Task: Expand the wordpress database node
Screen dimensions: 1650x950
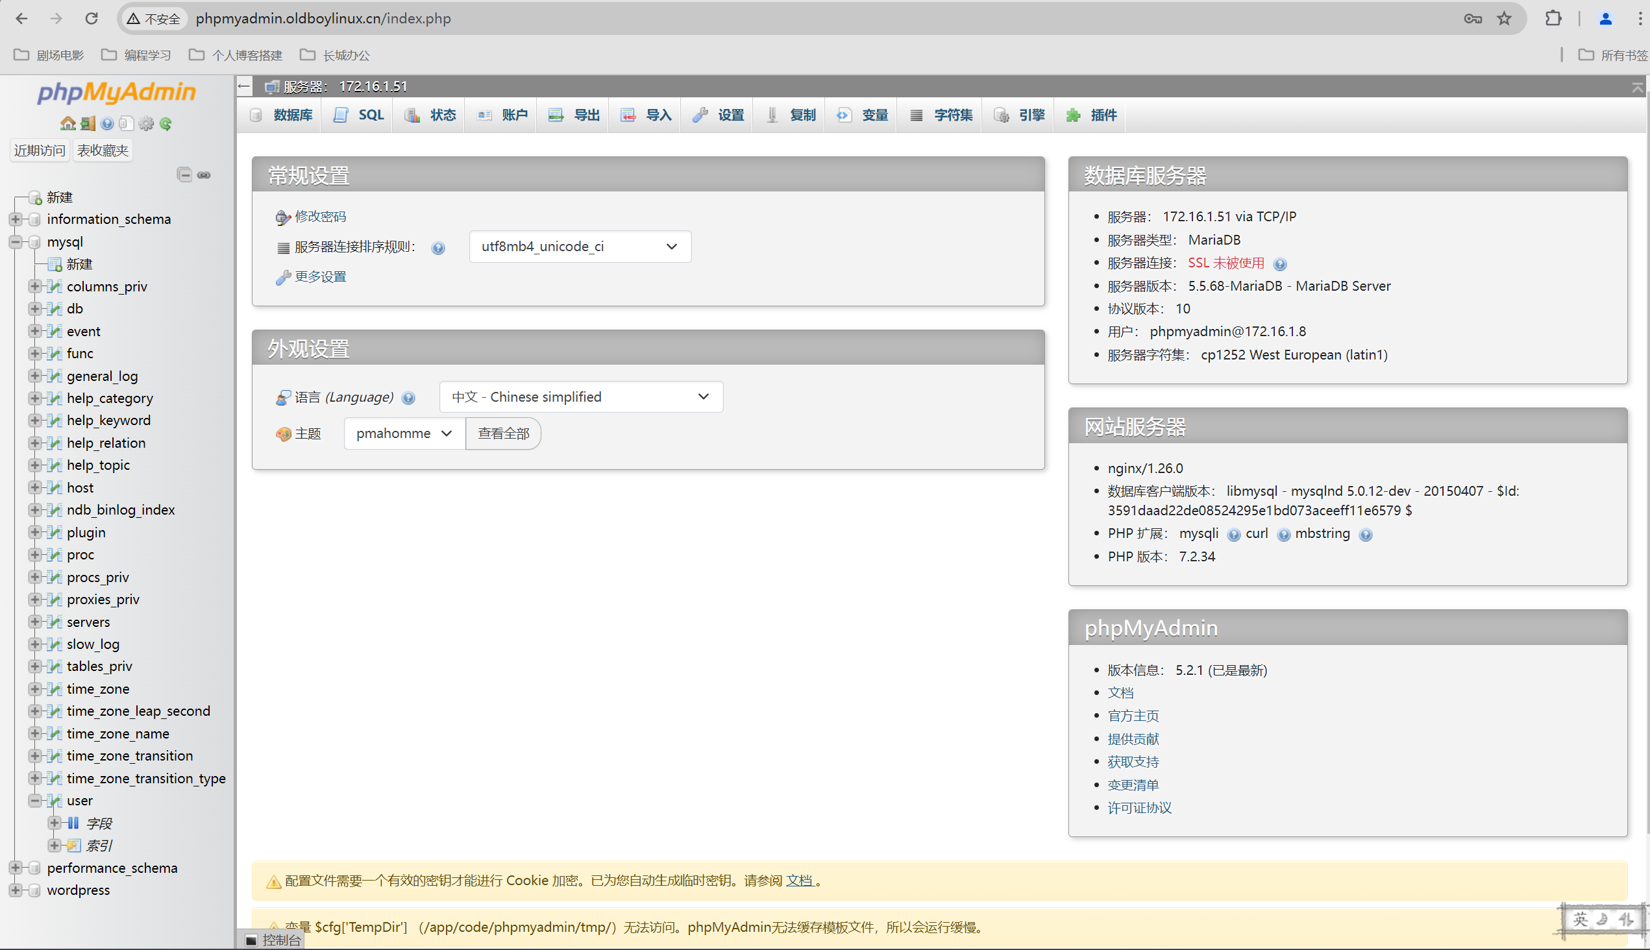Action: 16,890
